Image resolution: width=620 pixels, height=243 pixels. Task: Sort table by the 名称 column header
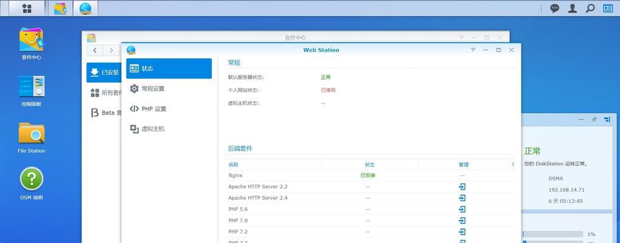point(273,165)
